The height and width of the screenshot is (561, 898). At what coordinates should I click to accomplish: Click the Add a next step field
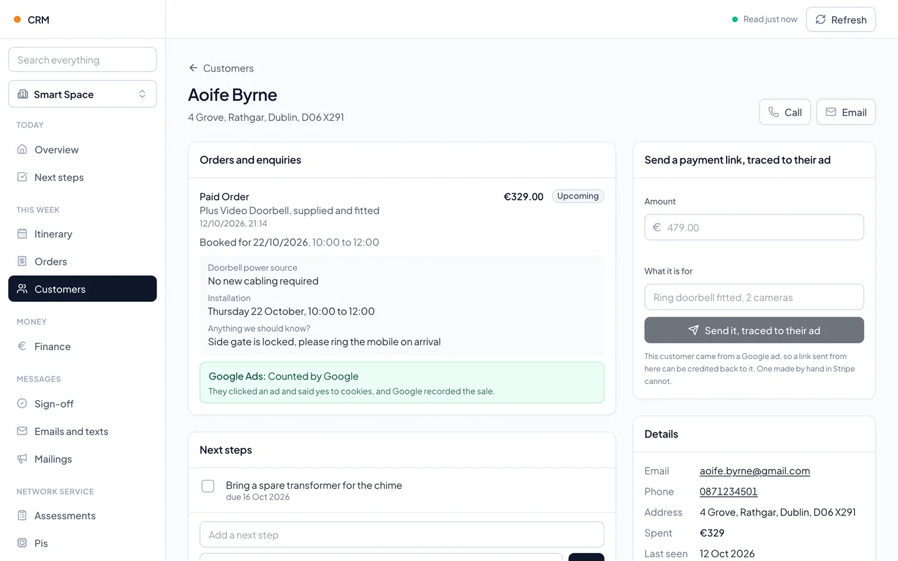coord(402,535)
